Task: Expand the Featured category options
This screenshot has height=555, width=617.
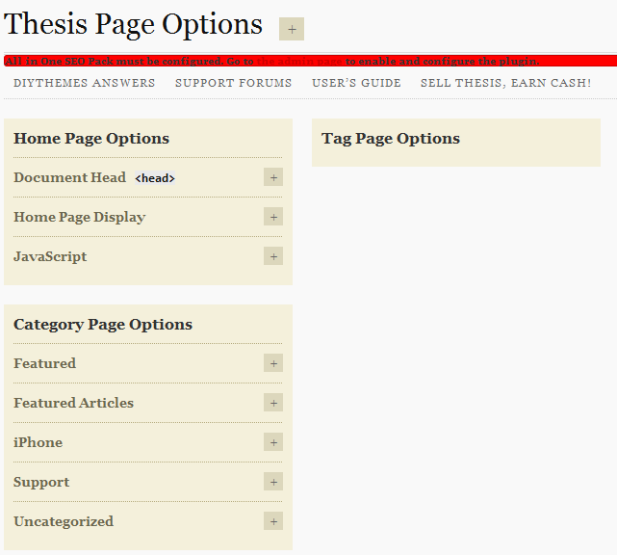Action: pos(273,363)
